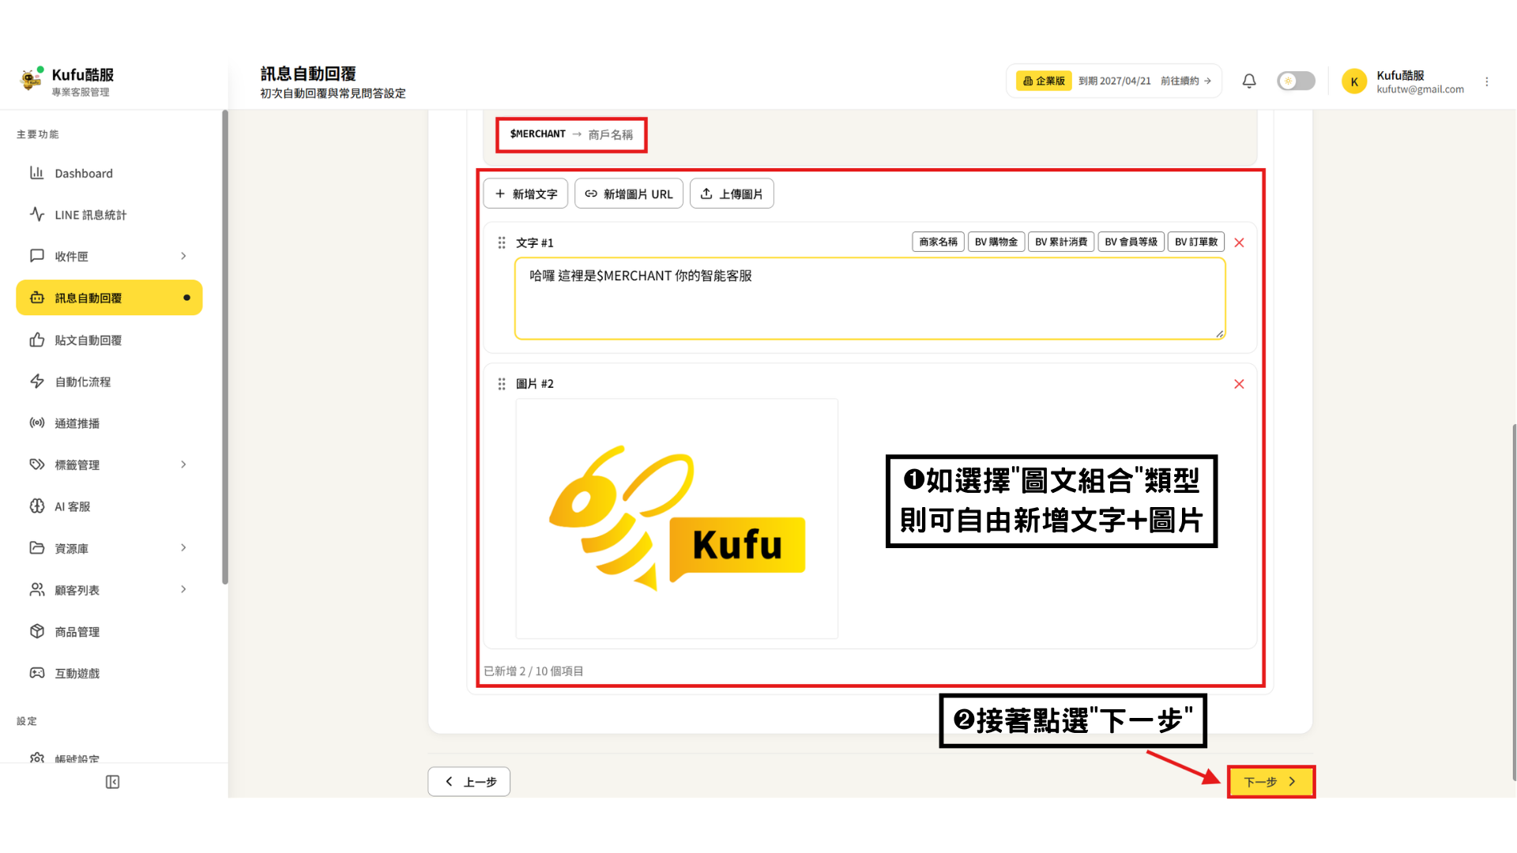Image resolution: width=1517 pixels, height=853 pixels.
Task: Select 訊息自動回覆 sidebar item
Action: pyautogui.click(x=109, y=298)
